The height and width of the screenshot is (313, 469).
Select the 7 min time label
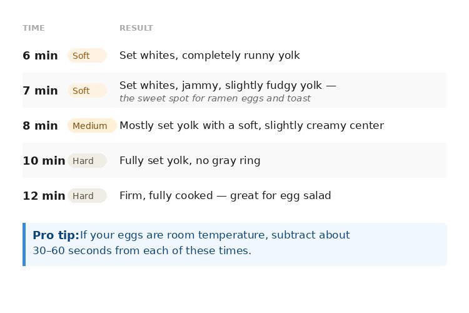click(40, 91)
